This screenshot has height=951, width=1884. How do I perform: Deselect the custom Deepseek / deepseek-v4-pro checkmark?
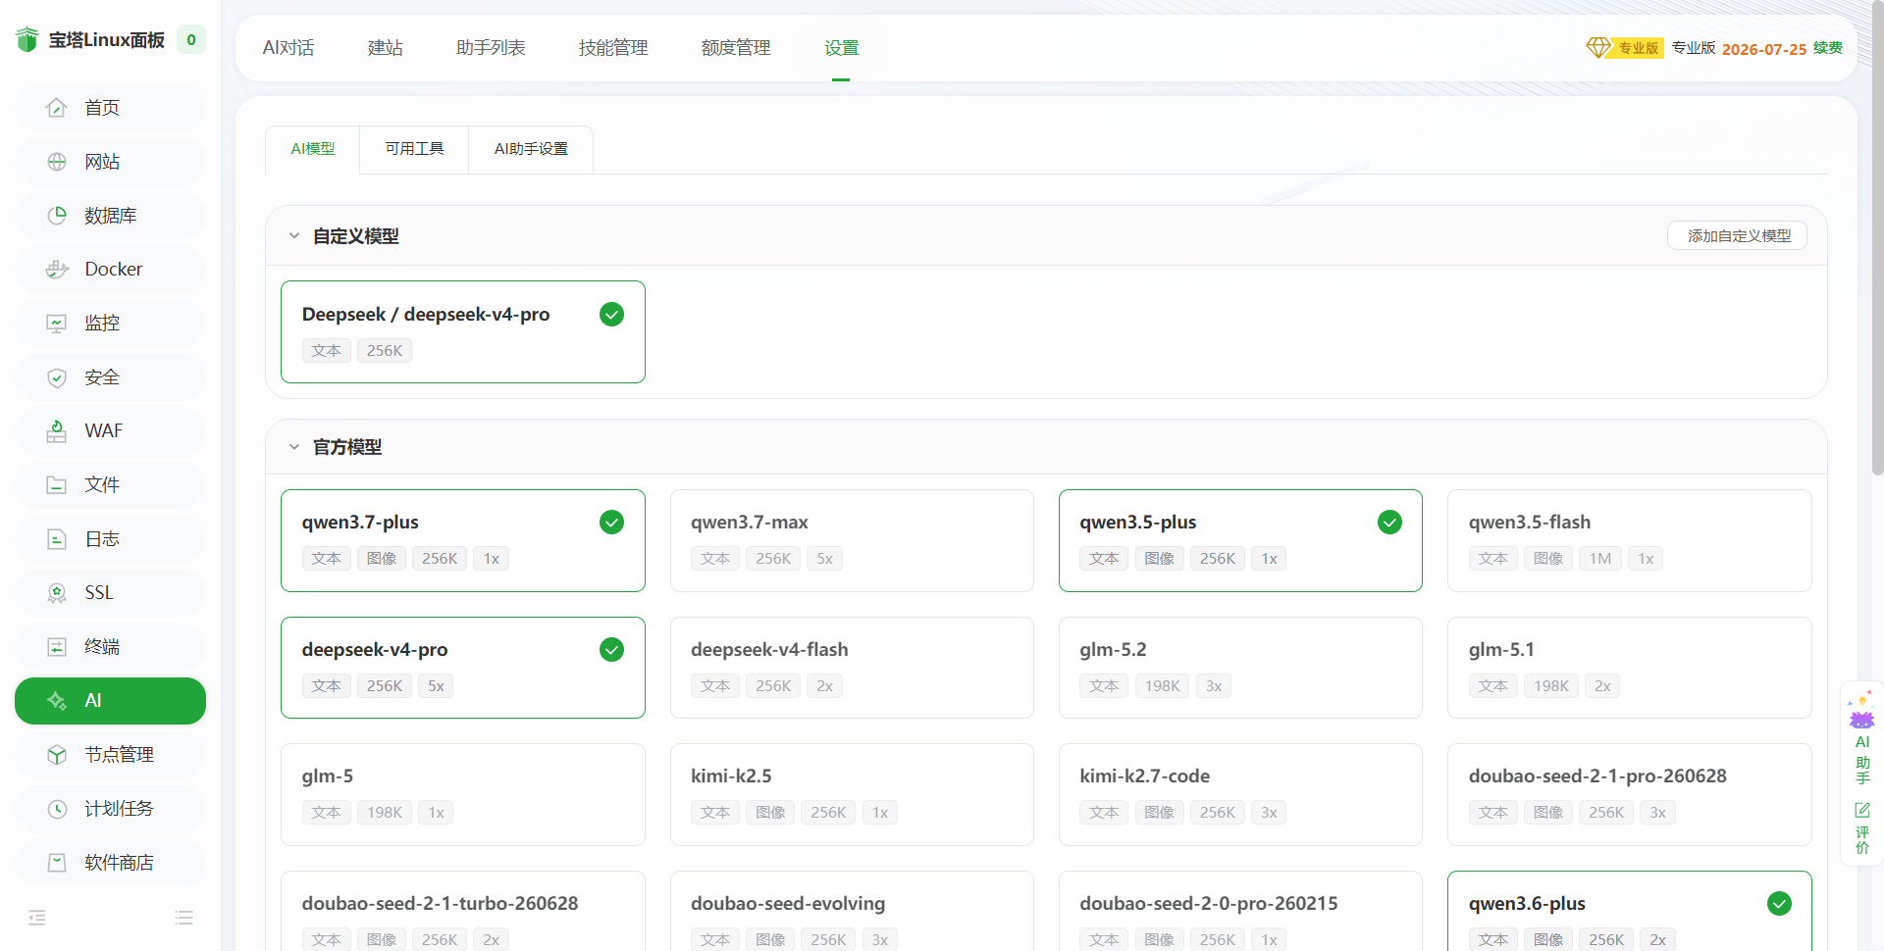point(611,315)
